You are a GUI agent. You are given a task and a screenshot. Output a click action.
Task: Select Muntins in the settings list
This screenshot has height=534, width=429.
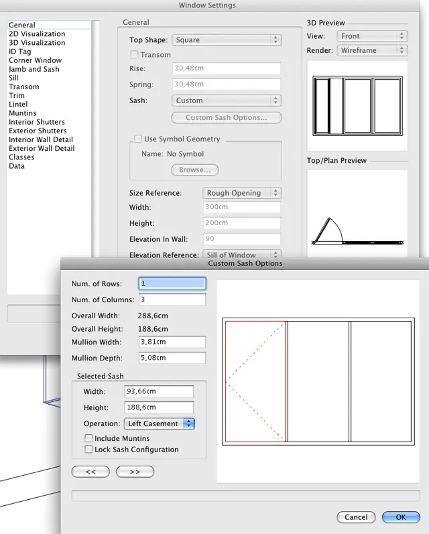(x=23, y=113)
